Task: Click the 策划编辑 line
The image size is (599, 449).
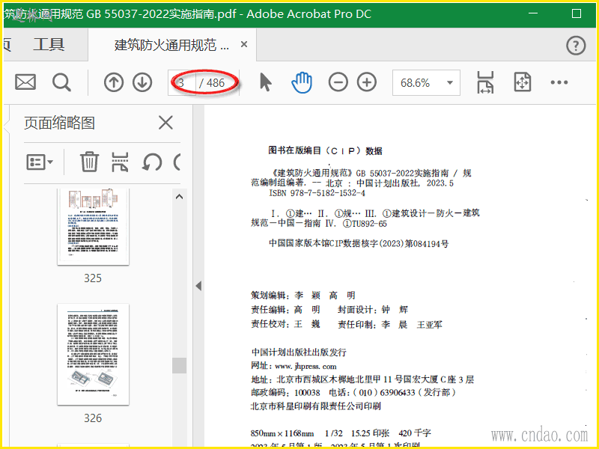Action: [x=303, y=295]
